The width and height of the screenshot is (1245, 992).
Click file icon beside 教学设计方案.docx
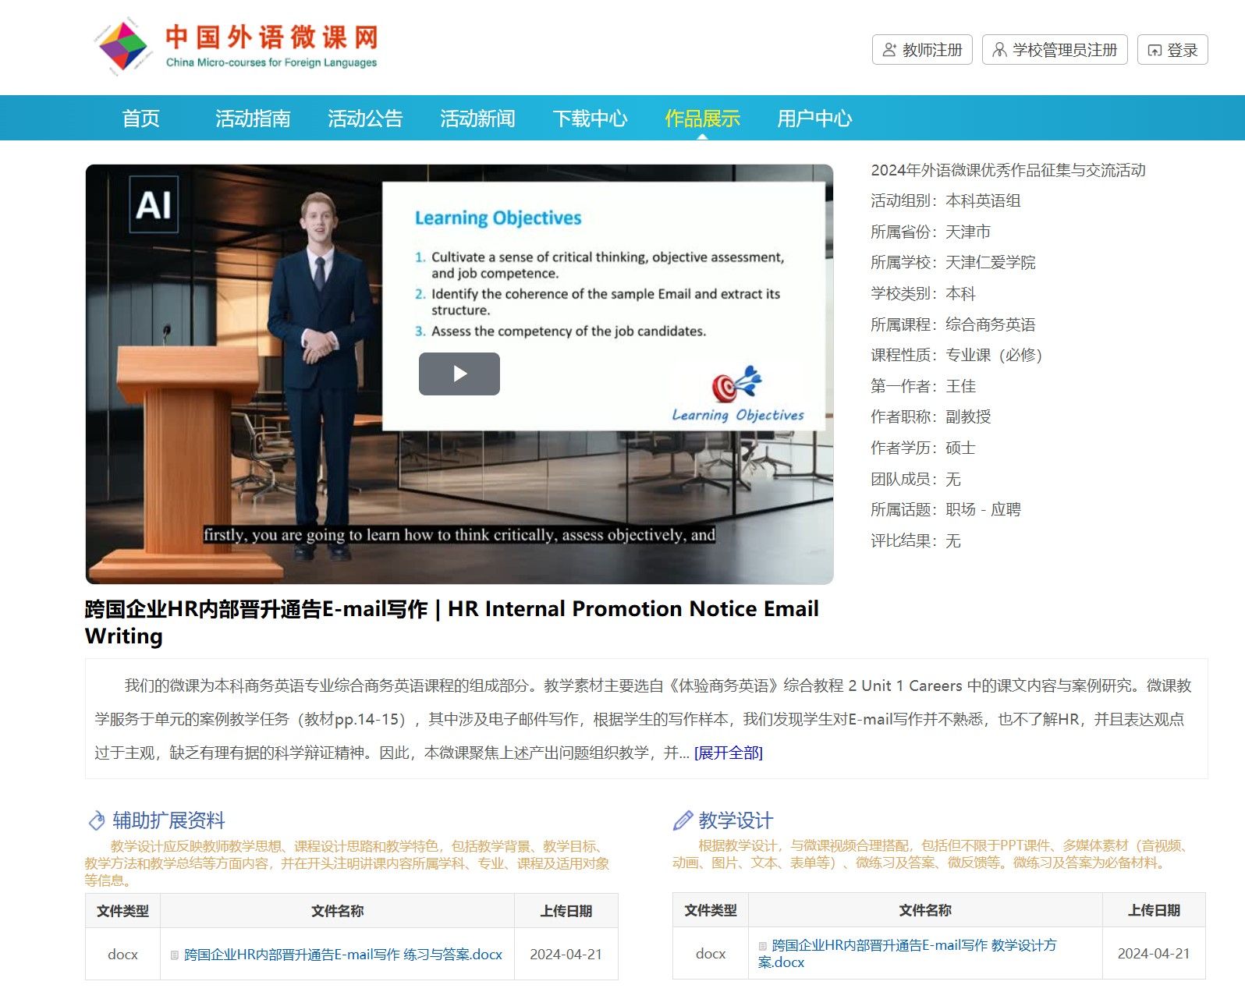[x=763, y=945]
